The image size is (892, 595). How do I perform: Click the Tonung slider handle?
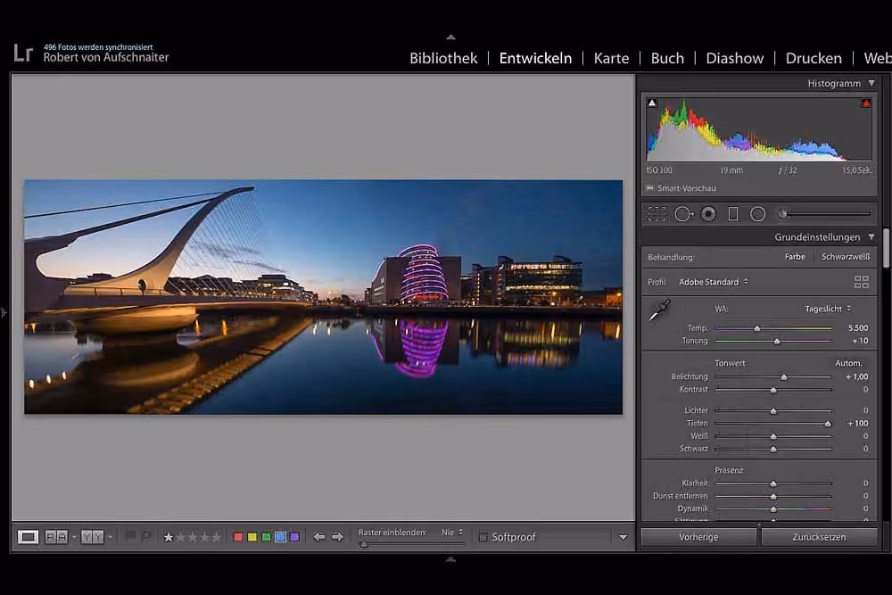[777, 342]
